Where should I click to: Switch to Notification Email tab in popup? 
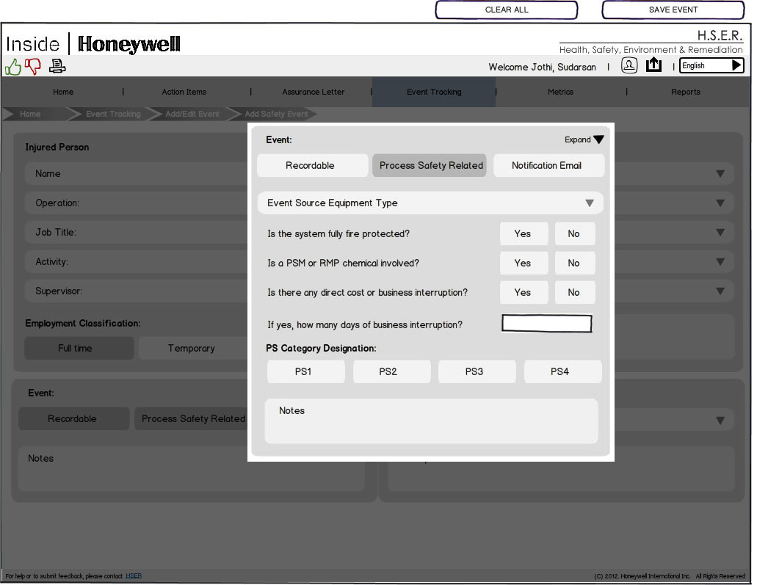point(548,166)
